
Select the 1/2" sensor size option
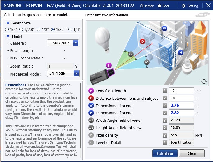[x=7, y=30]
